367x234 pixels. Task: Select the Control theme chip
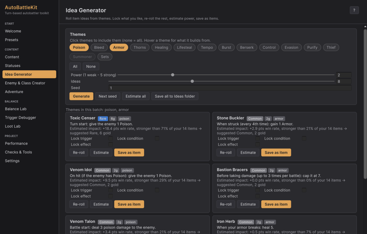(269, 47)
